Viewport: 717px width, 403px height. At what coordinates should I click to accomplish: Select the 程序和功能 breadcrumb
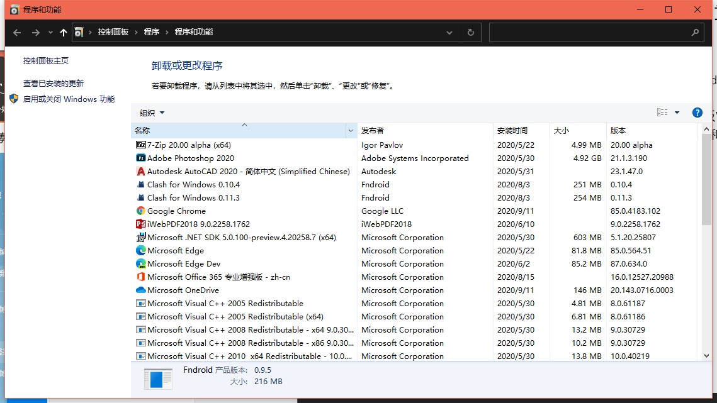(x=194, y=32)
